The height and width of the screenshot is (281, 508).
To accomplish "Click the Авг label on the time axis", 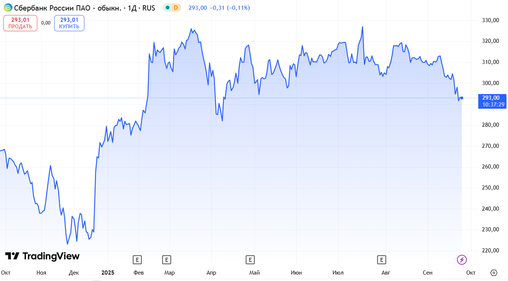I will (386, 273).
